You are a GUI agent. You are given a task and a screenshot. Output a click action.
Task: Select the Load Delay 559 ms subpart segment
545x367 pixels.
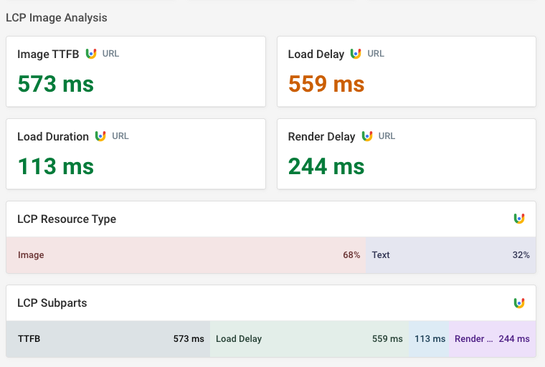[x=309, y=339]
